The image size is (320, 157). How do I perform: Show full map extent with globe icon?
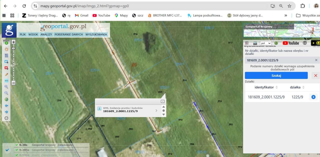click(x=6, y=99)
